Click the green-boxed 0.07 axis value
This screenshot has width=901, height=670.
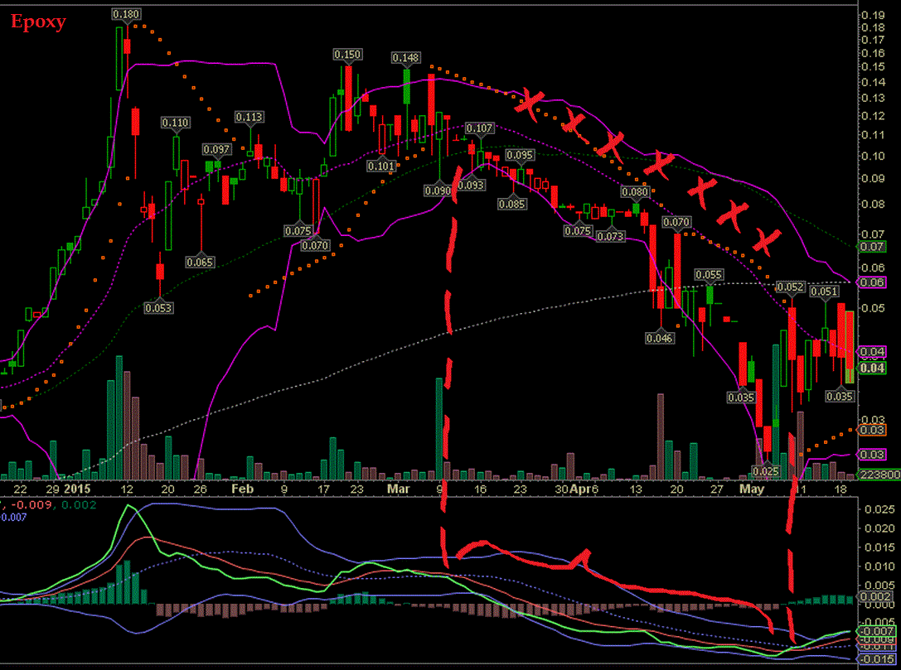(872, 247)
